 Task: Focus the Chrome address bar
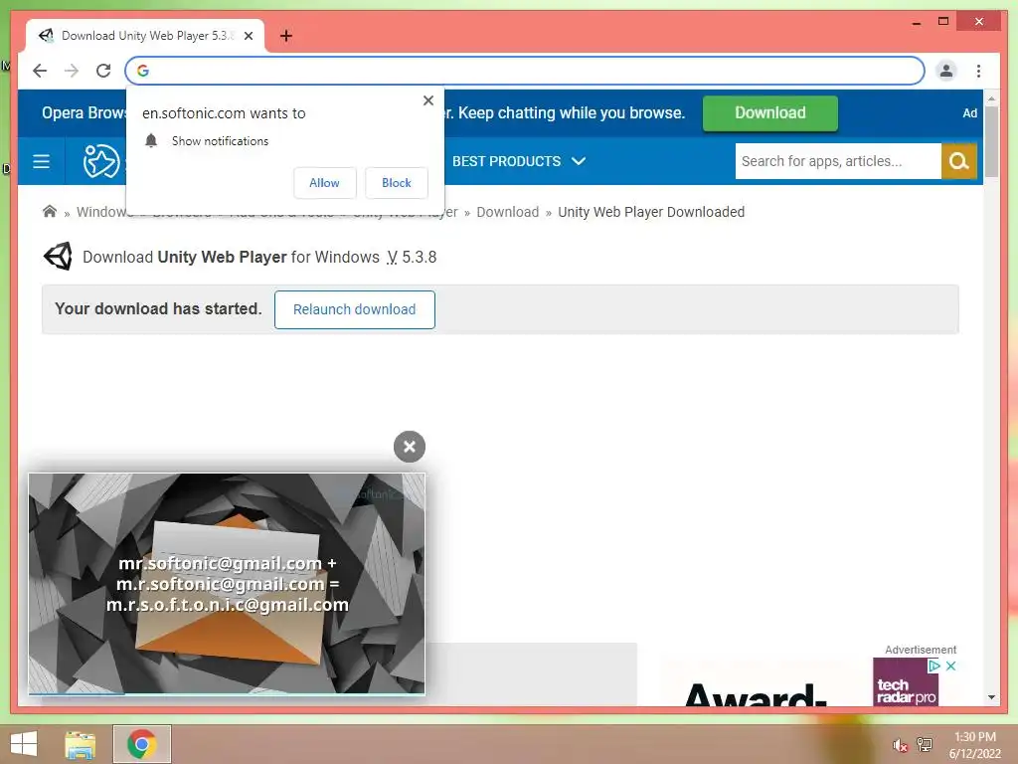point(525,71)
